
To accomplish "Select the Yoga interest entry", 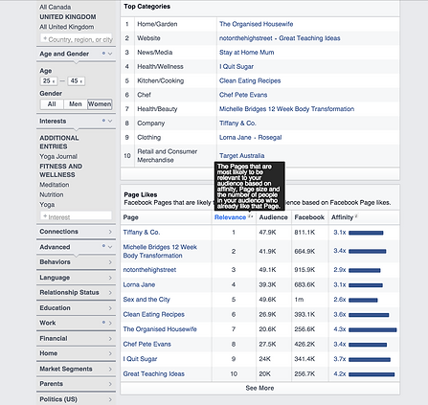I will point(47,205).
